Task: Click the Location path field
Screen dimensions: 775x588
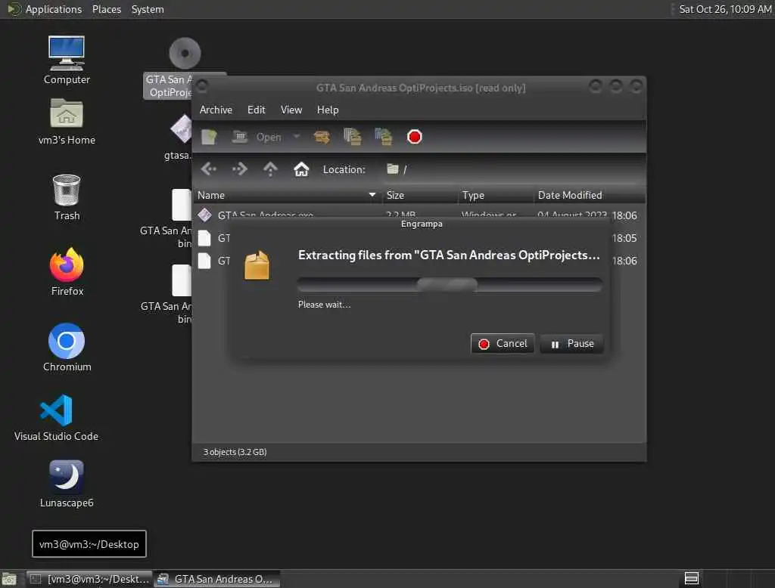Action: click(512, 169)
